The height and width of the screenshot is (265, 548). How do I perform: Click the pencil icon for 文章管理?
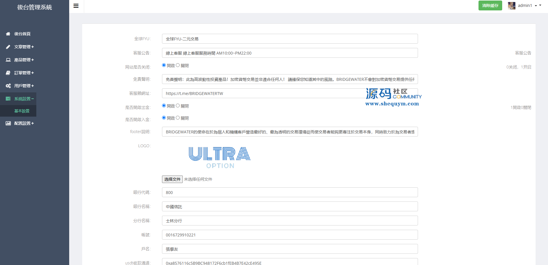(8, 47)
